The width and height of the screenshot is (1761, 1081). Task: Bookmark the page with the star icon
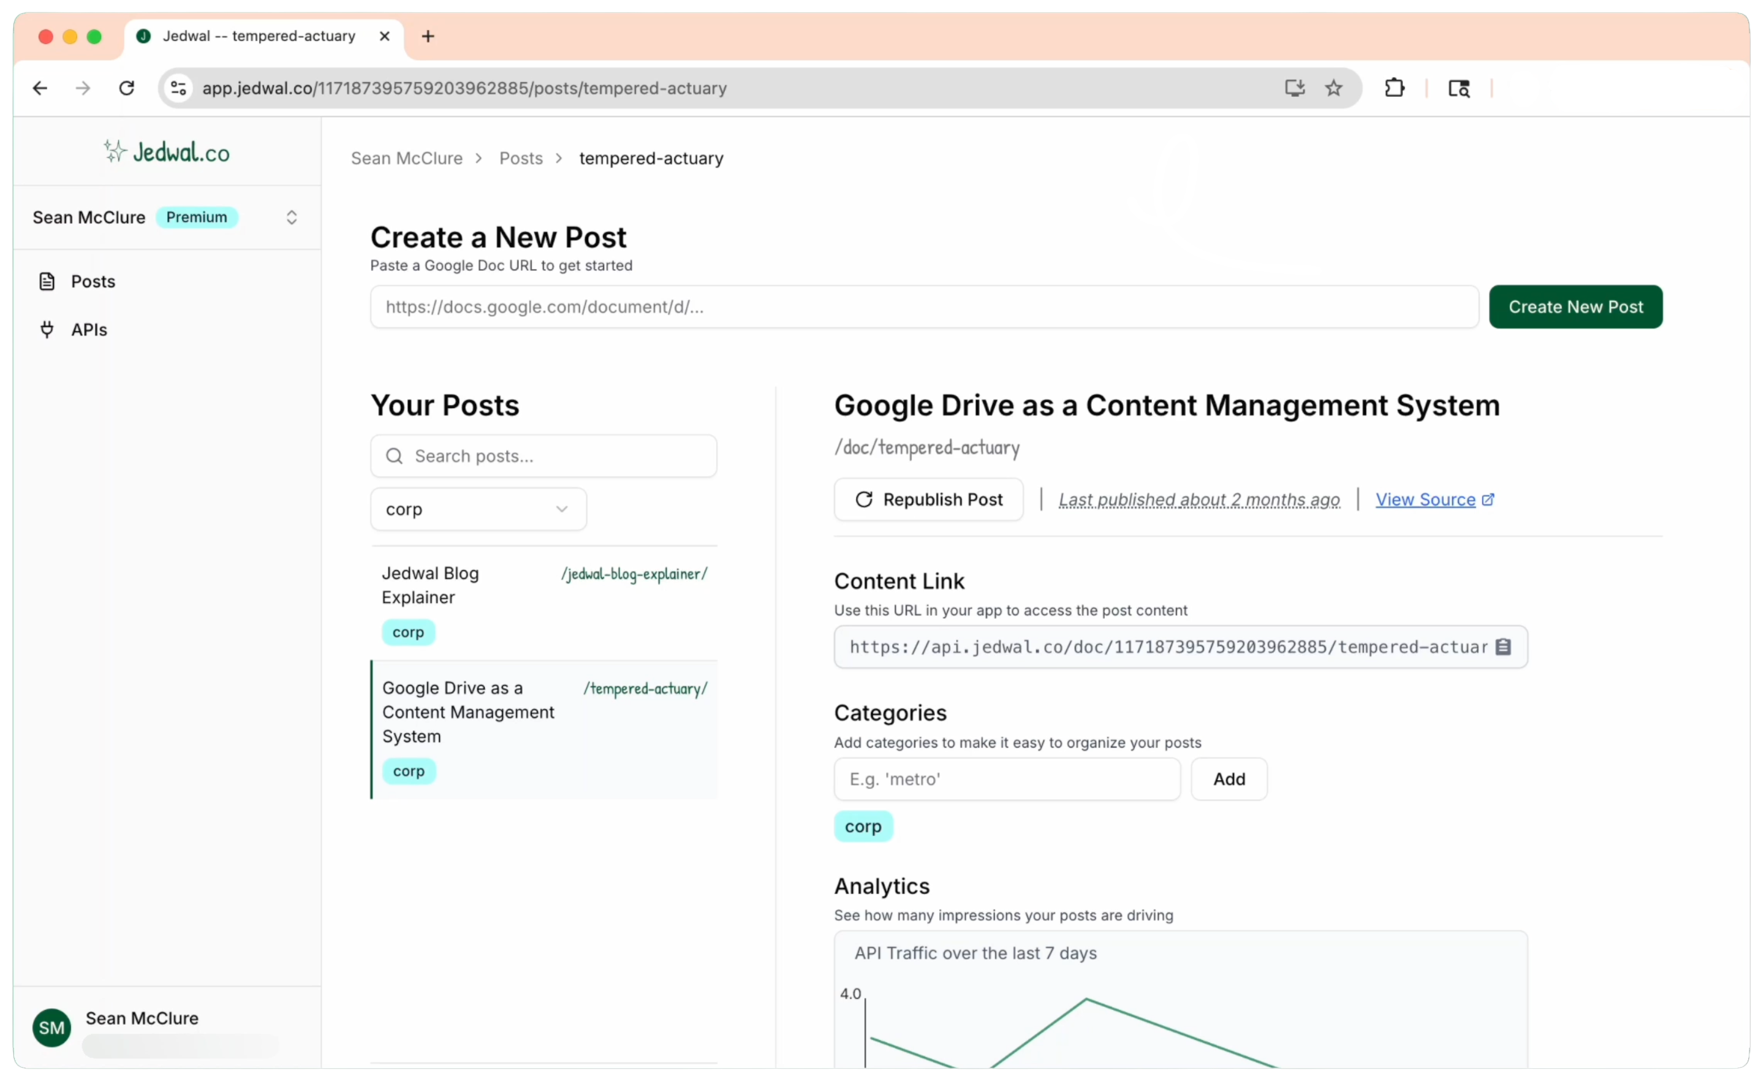tap(1333, 88)
